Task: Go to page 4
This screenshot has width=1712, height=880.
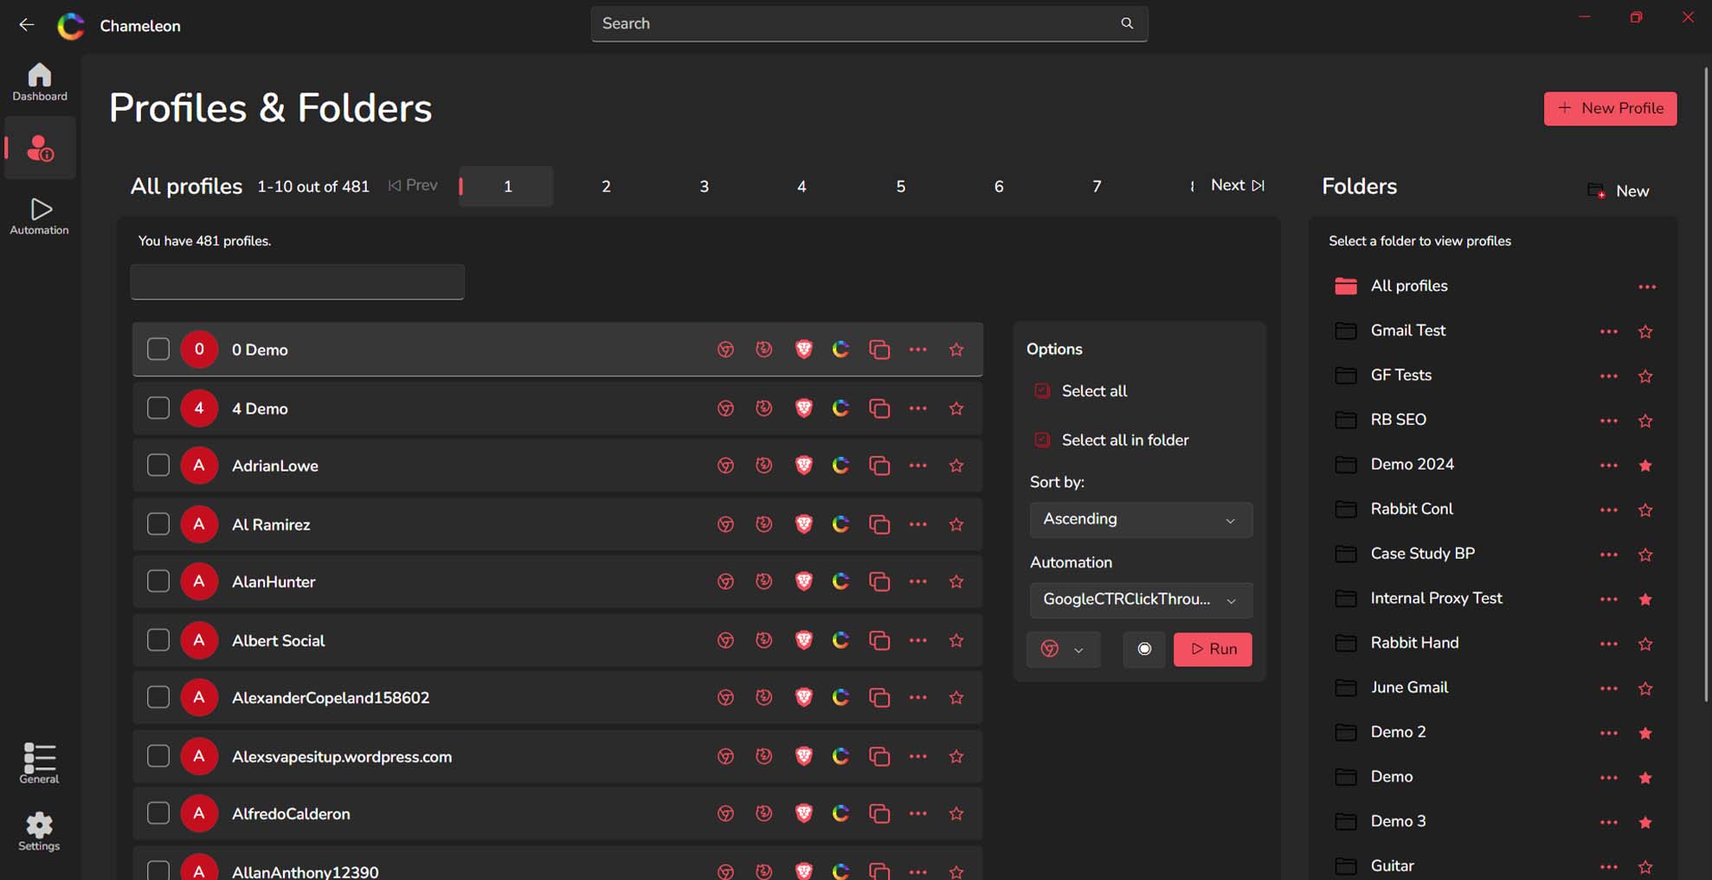Action: coord(801,186)
